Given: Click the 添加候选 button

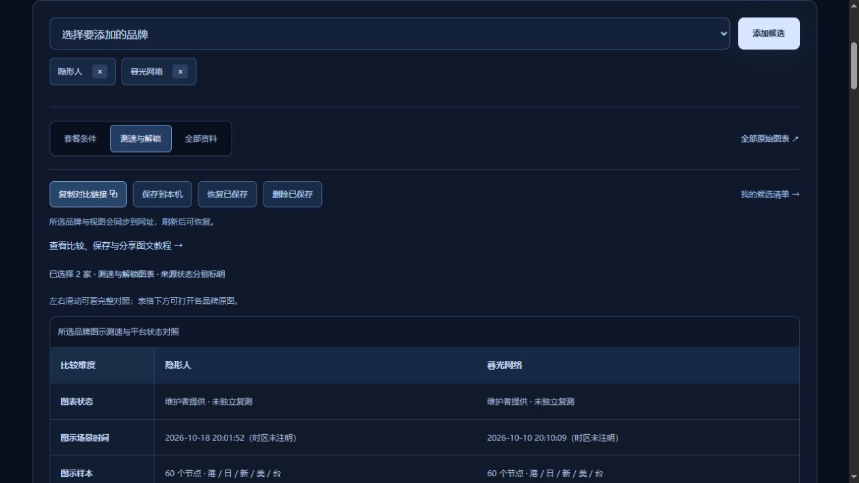Looking at the screenshot, I should point(769,34).
